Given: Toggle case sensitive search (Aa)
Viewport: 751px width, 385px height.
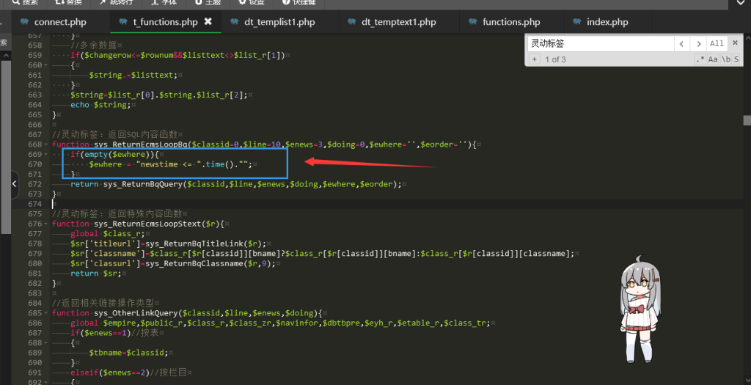Looking at the screenshot, I should pyautogui.click(x=713, y=59).
